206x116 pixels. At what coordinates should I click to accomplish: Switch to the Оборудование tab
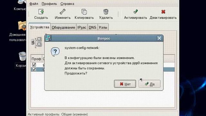tap(63, 27)
